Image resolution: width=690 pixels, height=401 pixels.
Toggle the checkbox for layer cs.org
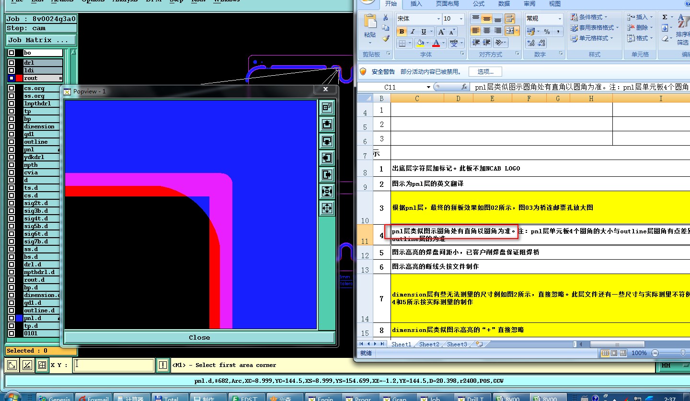[x=11, y=88]
